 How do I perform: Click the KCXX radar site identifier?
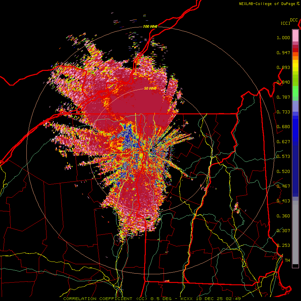pyautogui.click(x=186, y=299)
